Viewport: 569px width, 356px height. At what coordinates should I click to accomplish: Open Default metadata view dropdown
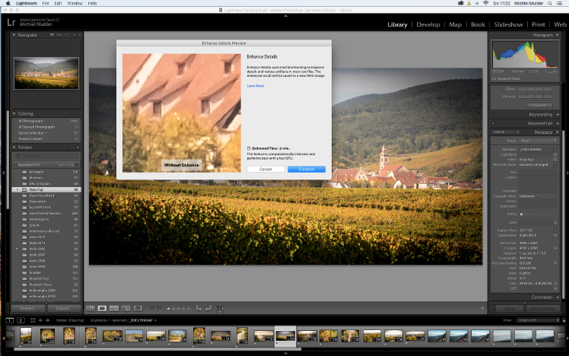click(x=506, y=132)
